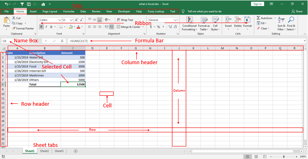
Task: Apply the borders icon
Action: tap(61, 27)
